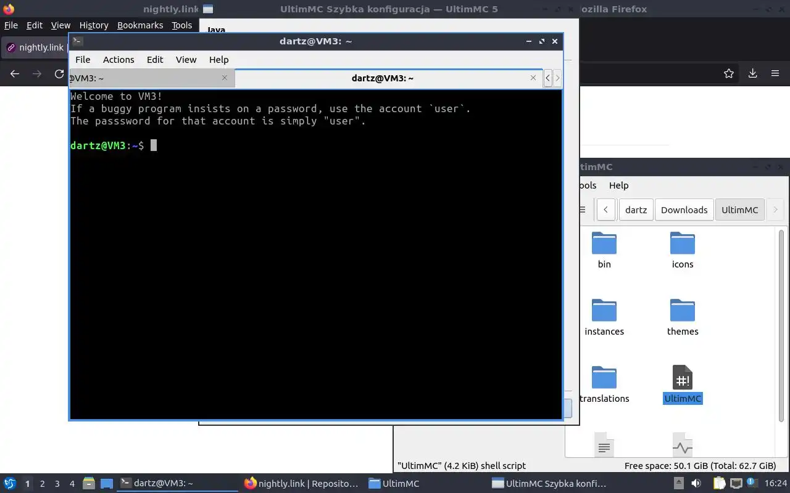Switch to nightly.link Firefox taskbar entry
Viewport: 790px width, 493px height.
[301, 484]
